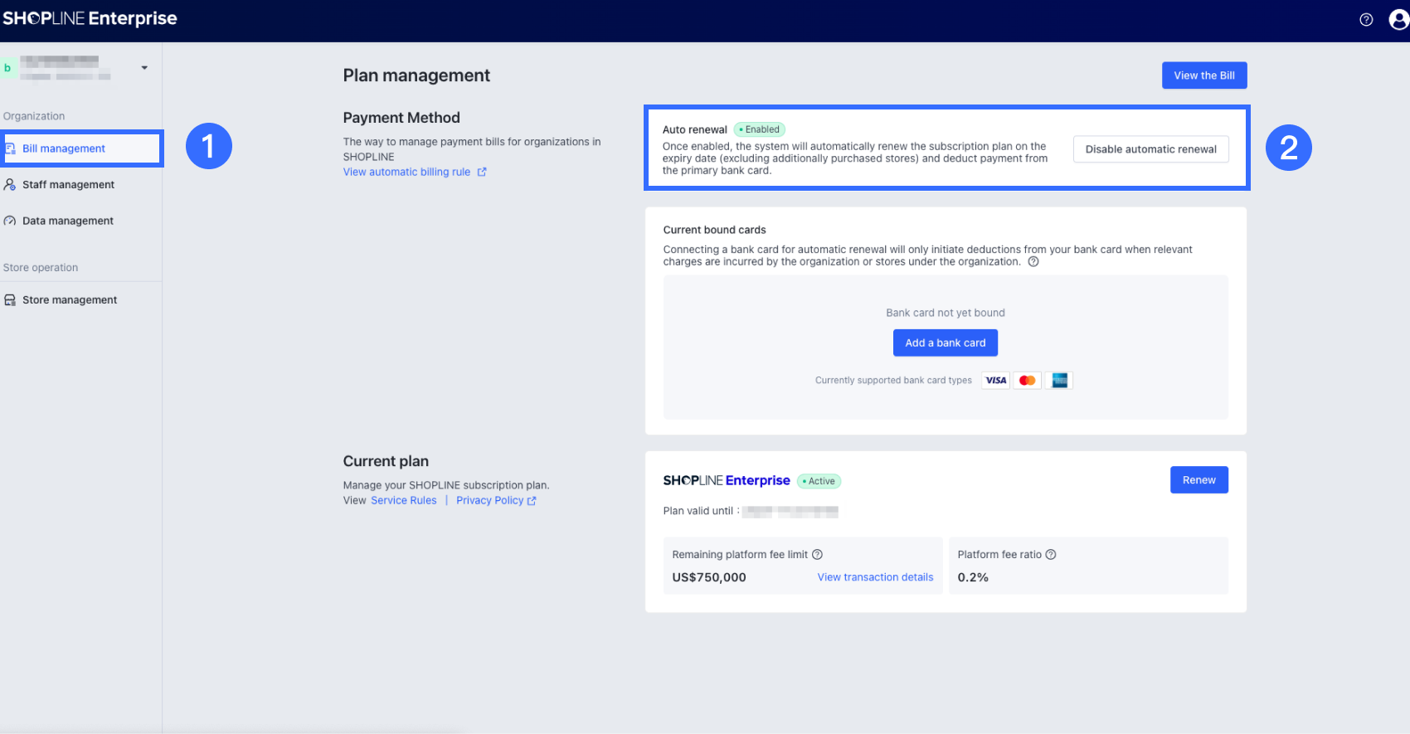Image resolution: width=1410 pixels, height=734 pixels.
Task: Expand the organization switcher dropdown arrow
Action: (144, 68)
